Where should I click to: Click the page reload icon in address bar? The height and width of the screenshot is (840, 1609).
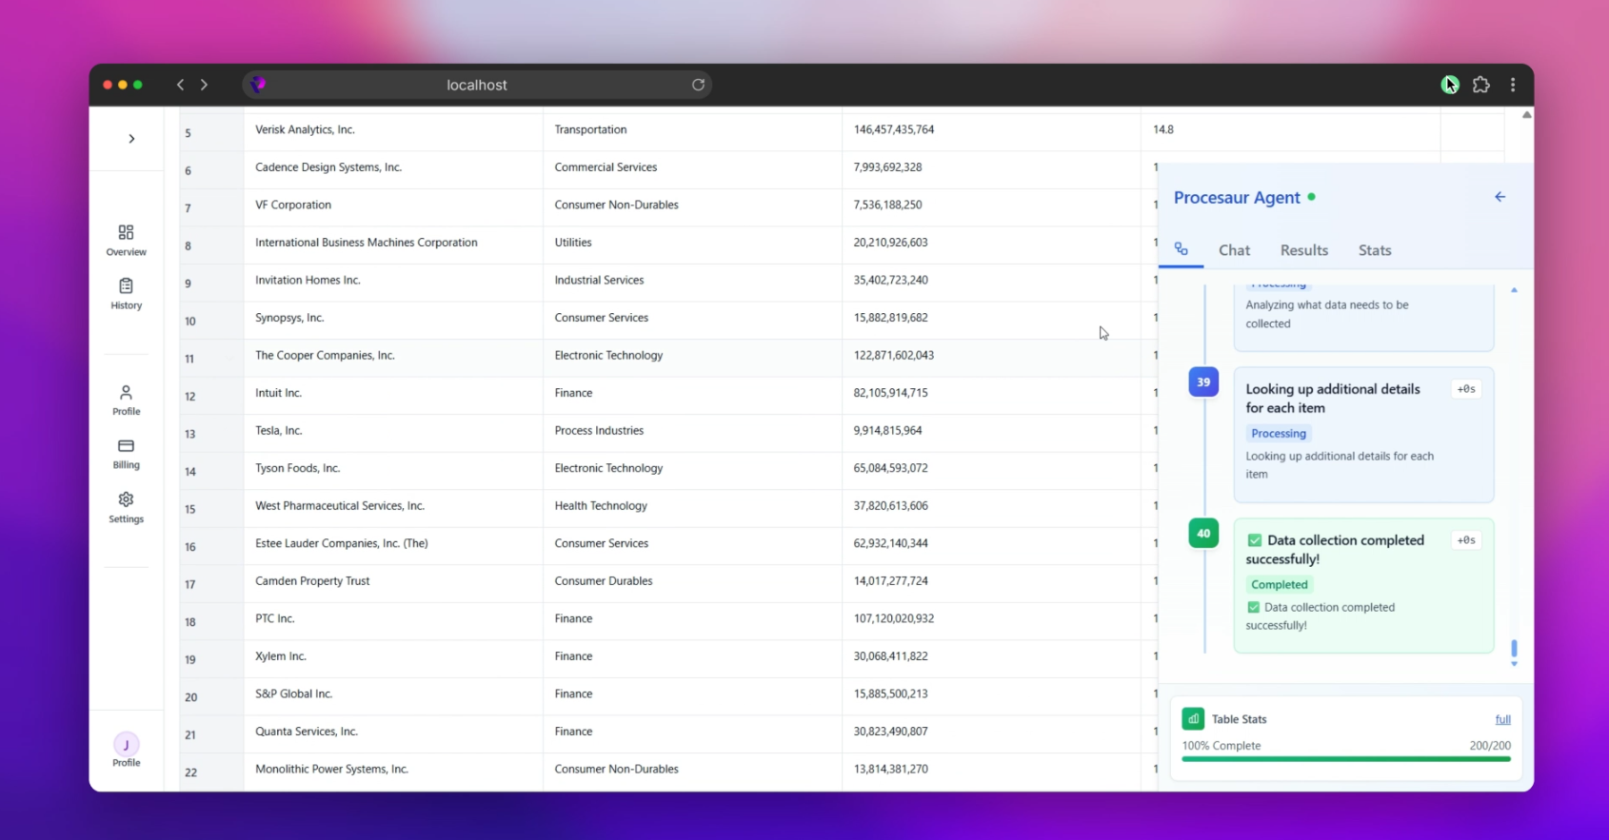(x=698, y=85)
